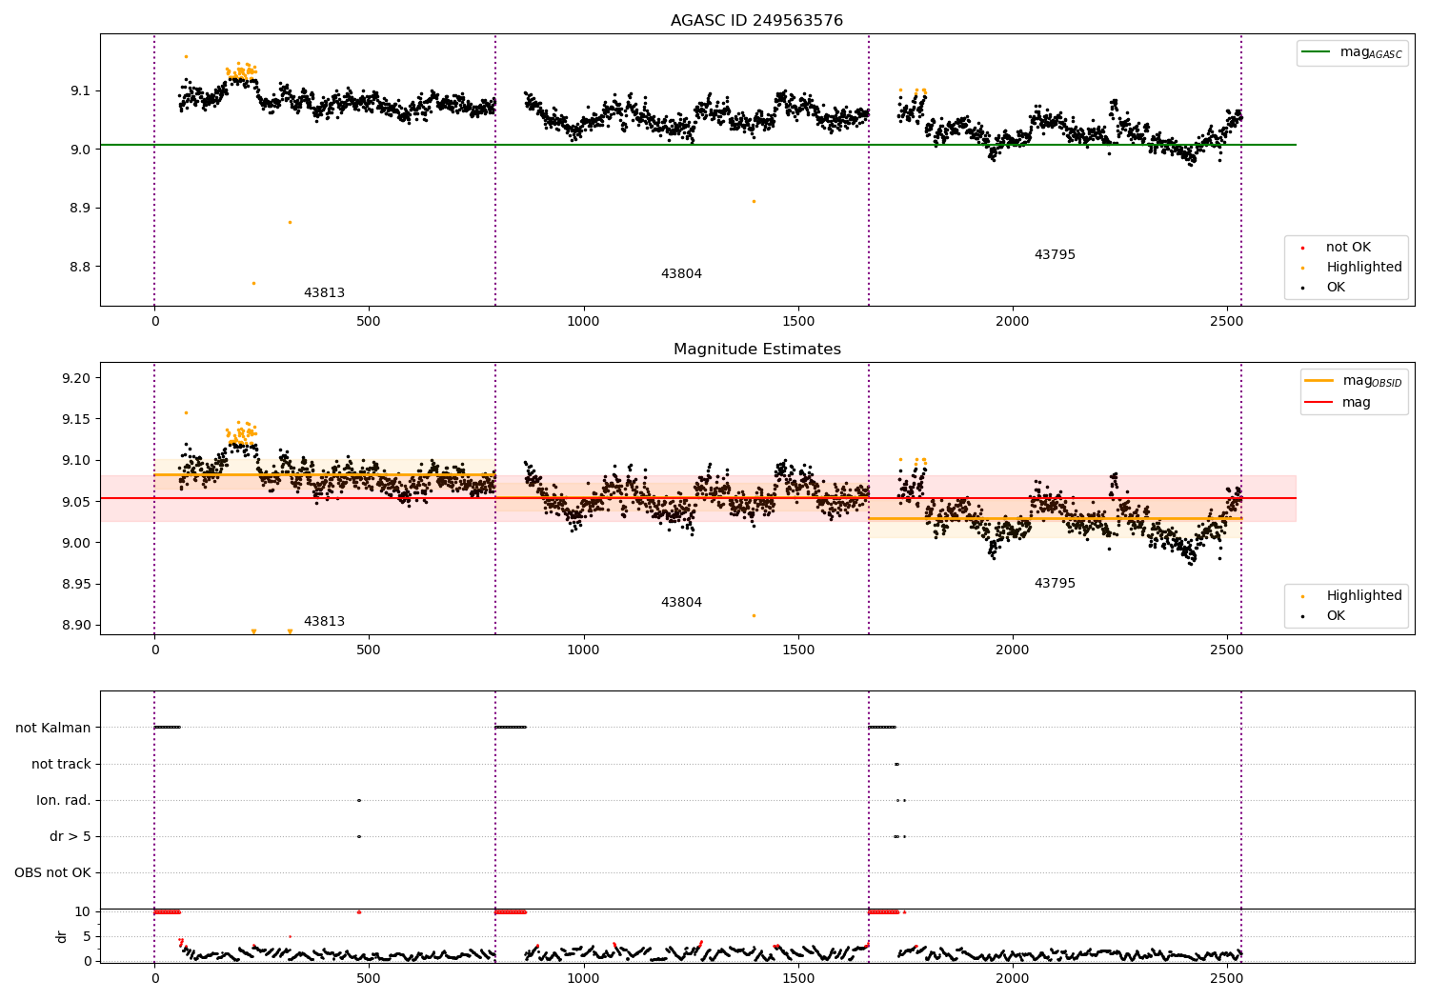
Task: Click the 9.00 y-tick in the middle panel
Action: [74, 543]
